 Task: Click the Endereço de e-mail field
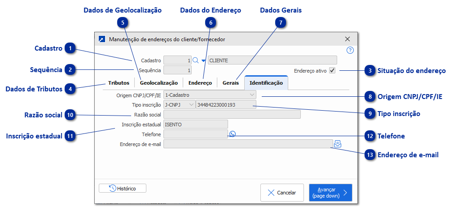click(248, 144)
